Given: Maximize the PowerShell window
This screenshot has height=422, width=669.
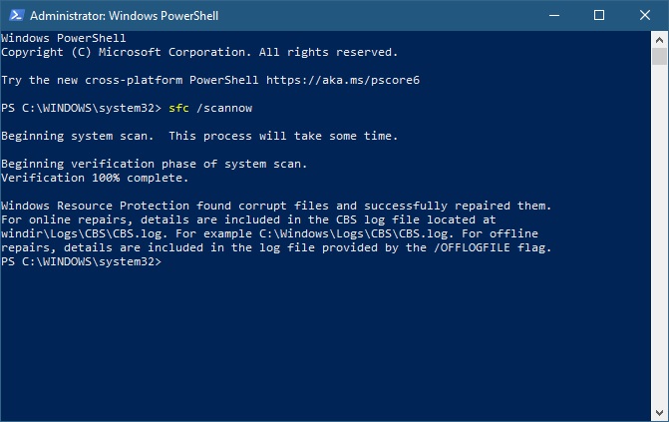Looking at the screenshot, I should (x=599, y=15).
